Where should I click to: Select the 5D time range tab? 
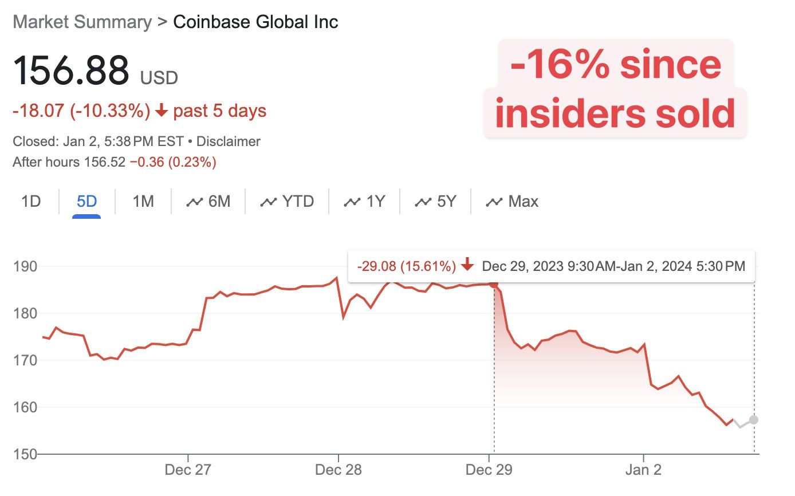86,202
